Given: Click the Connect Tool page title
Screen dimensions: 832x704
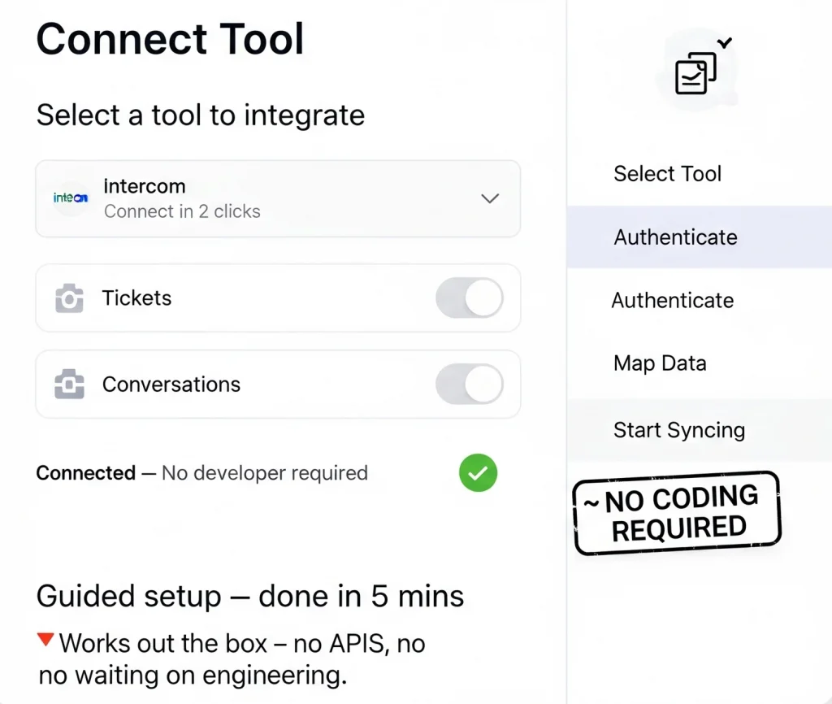Looking at the screenshot, I should pyautogui.click(x=170, y=39).
